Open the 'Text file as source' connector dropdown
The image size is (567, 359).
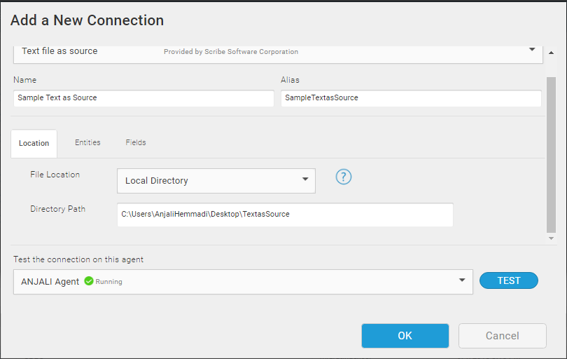[532, 50]
